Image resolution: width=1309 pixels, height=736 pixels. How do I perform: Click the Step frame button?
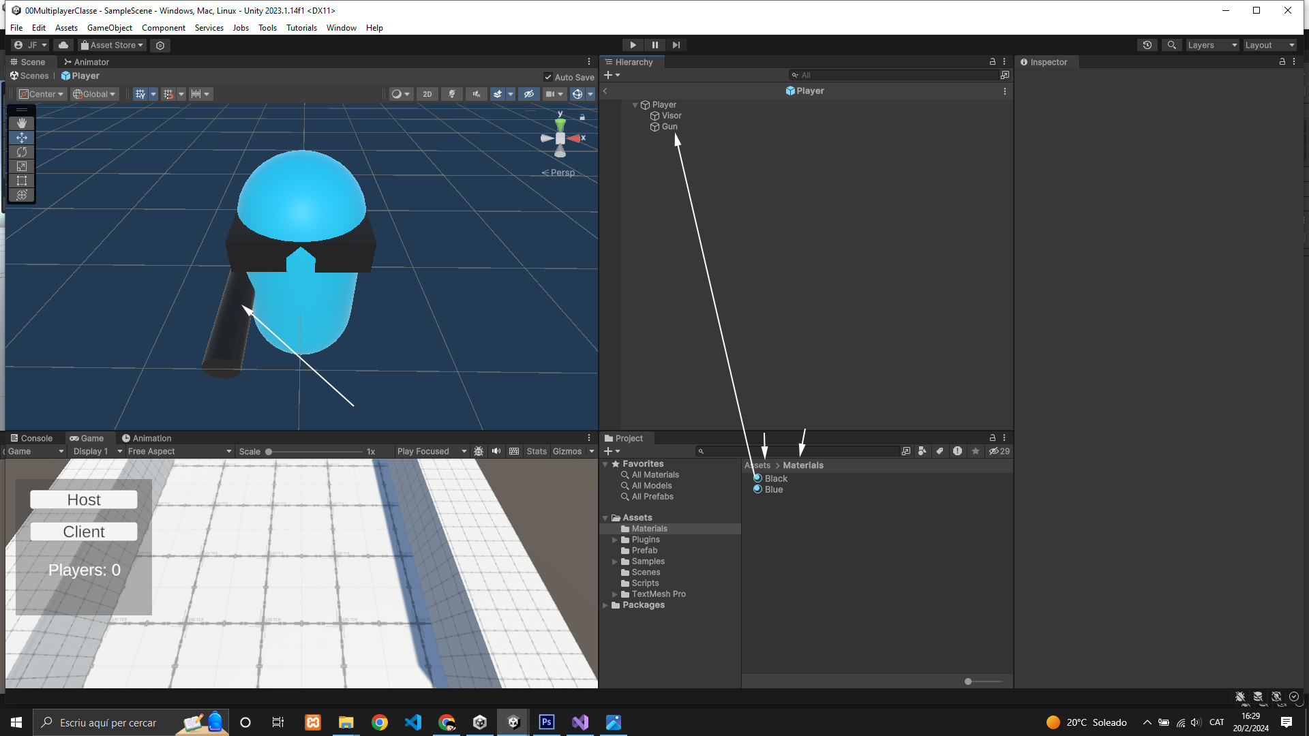pos(676,45)
